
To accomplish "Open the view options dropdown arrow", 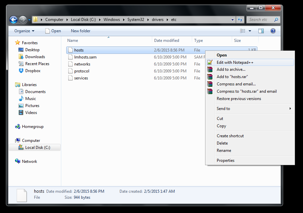I will (x=250, y=31).
